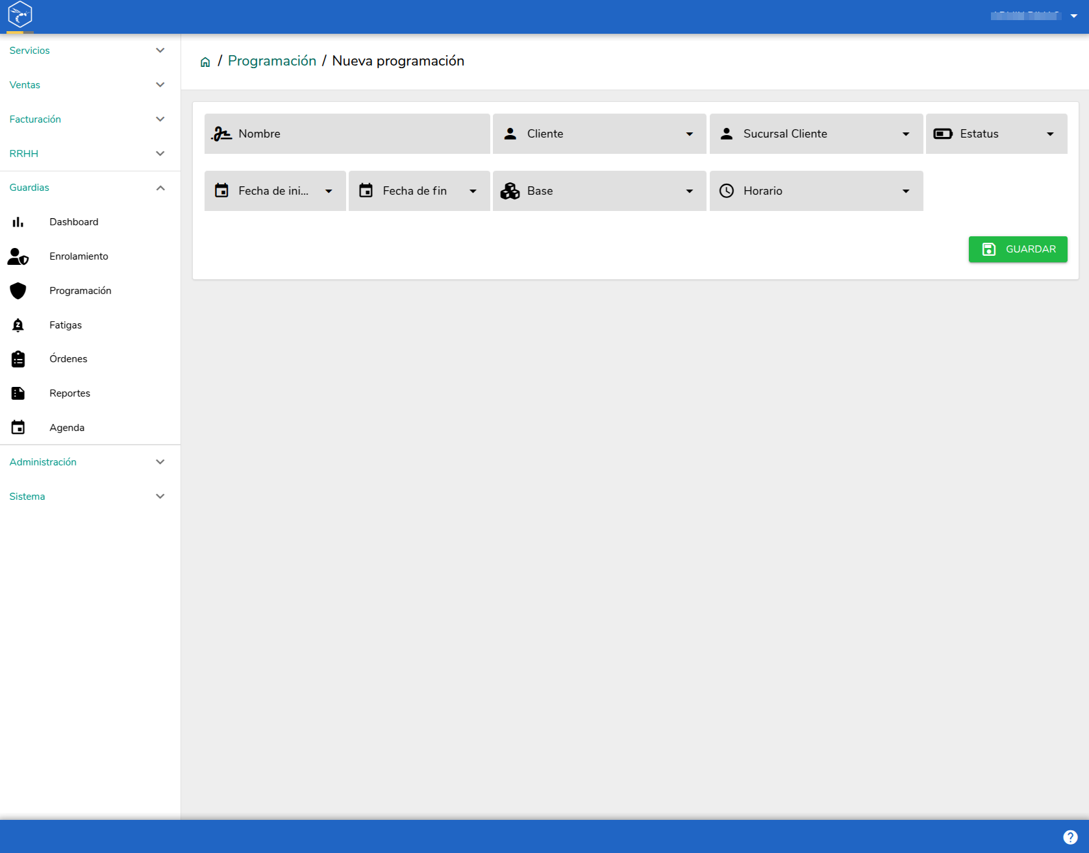Collapse the Guardias sidebar section
1089x853 pixels.
click(90, 188)
